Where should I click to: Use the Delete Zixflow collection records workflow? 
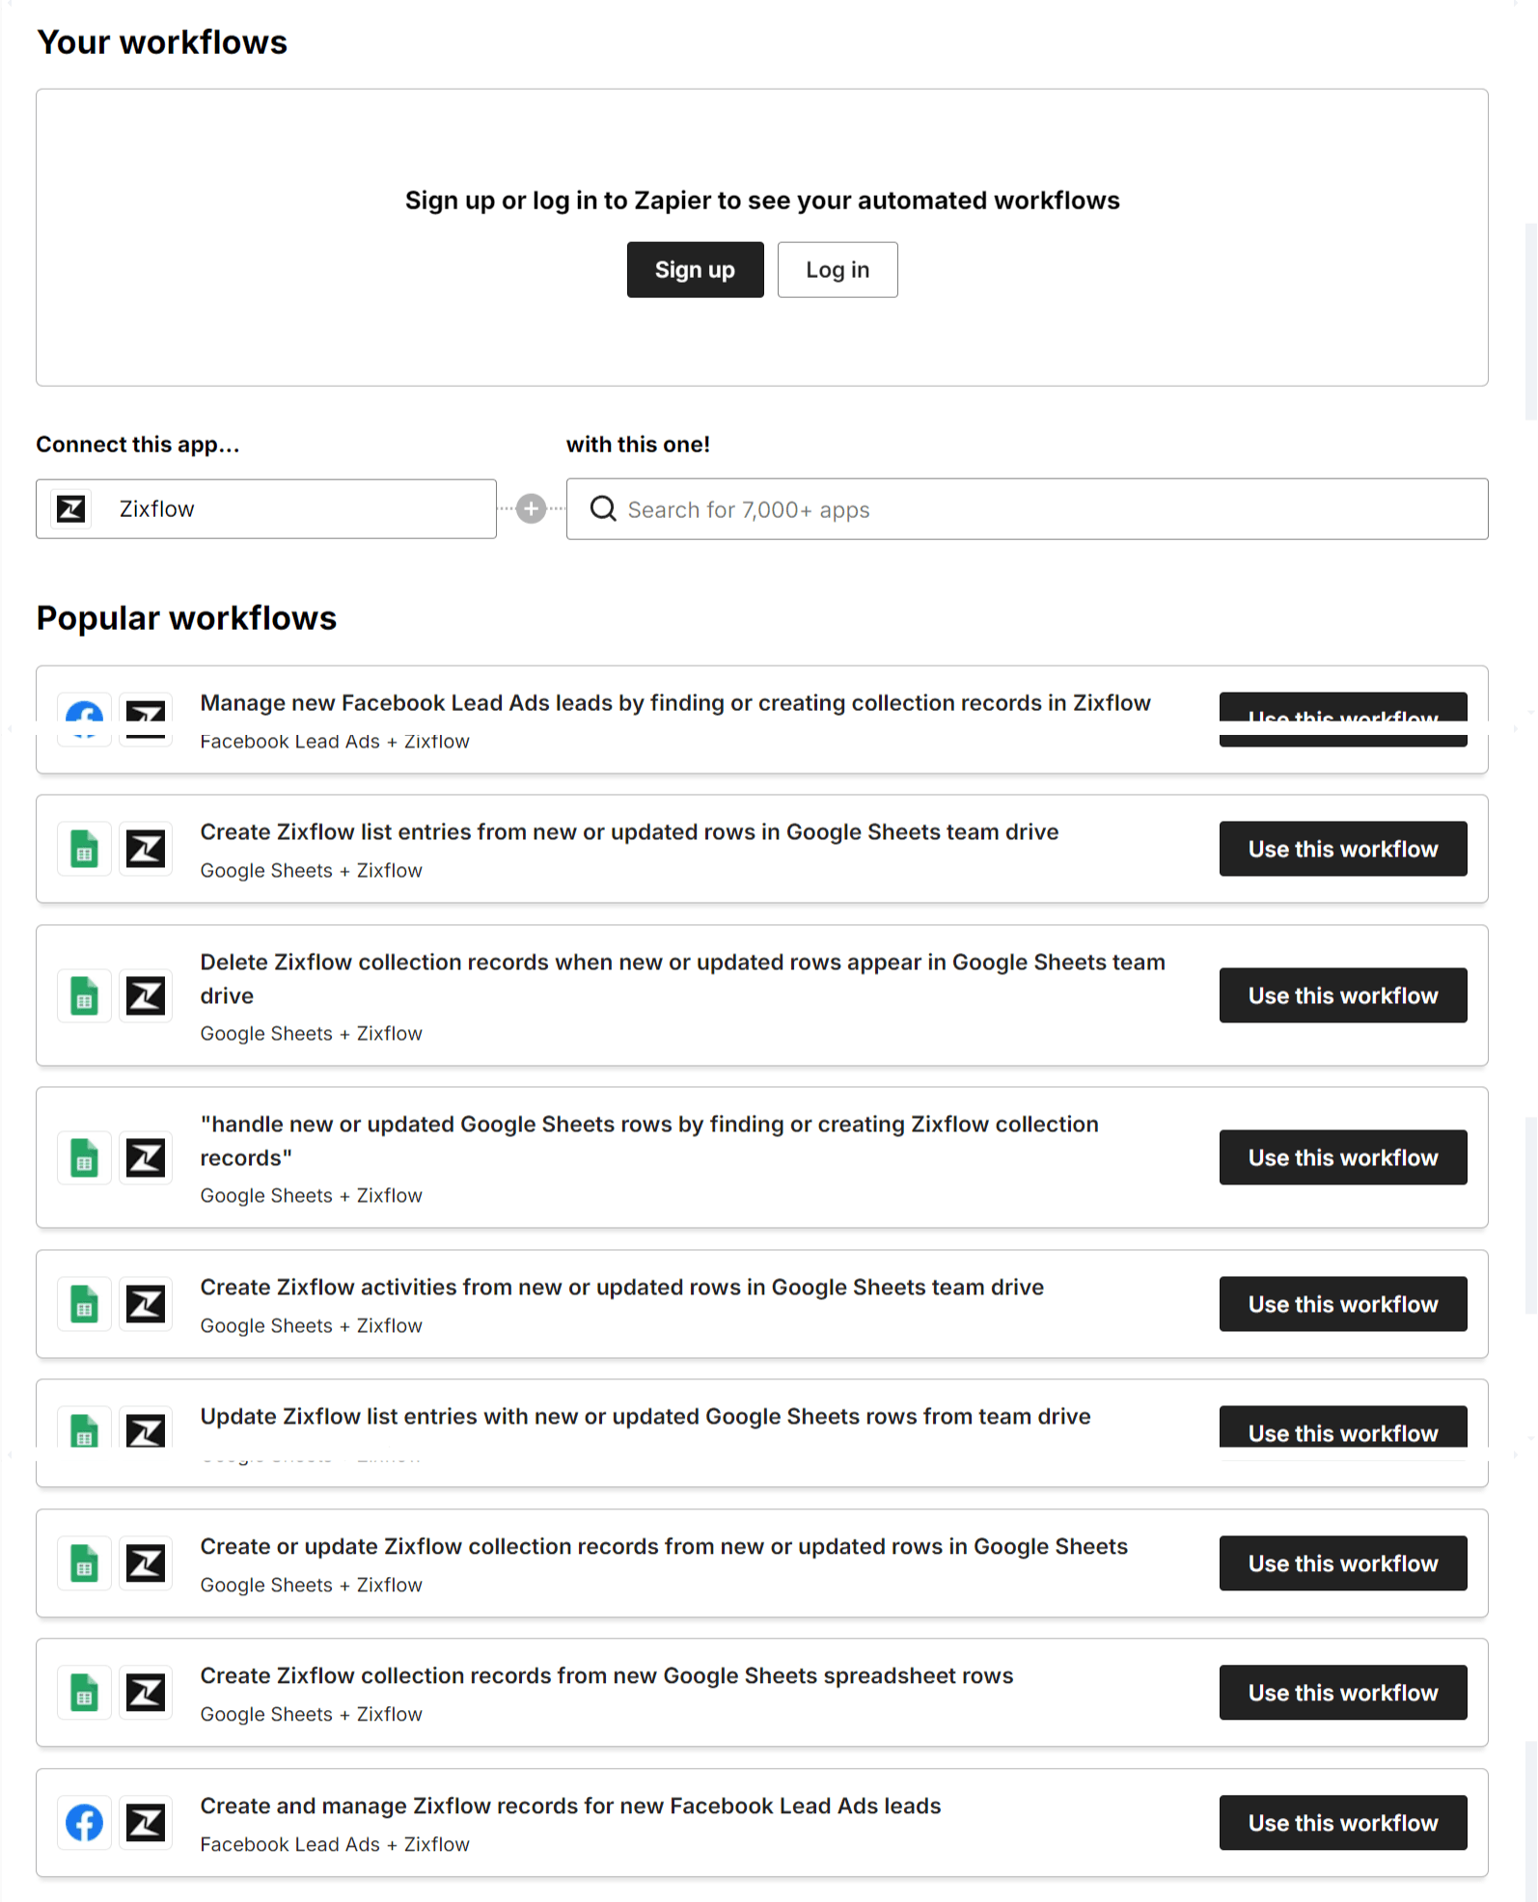click(x=1342, y=995)
